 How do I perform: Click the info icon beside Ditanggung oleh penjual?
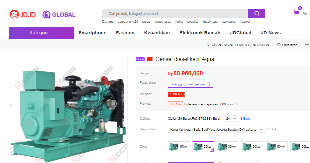[209, 84]
